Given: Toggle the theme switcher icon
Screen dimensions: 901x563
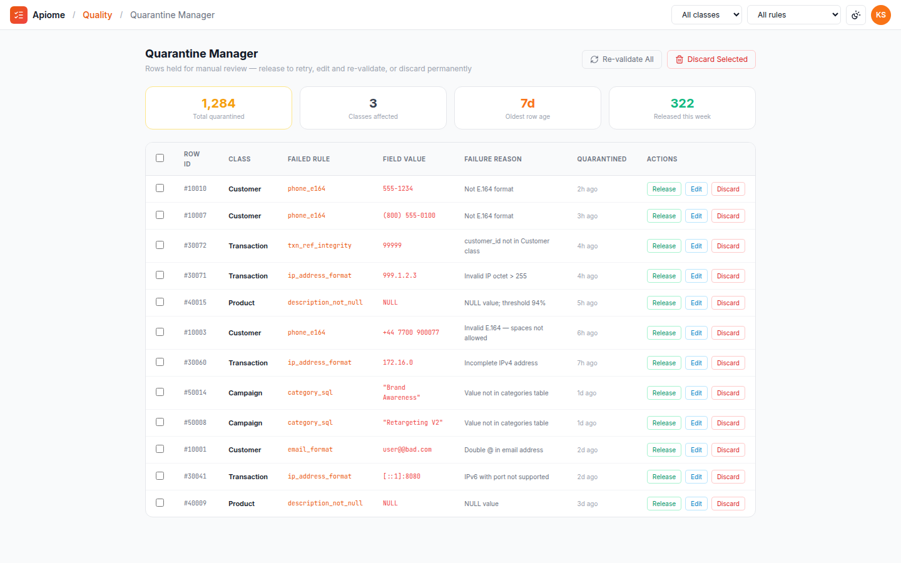Looking at the screenshot, I should coord(856,15).
